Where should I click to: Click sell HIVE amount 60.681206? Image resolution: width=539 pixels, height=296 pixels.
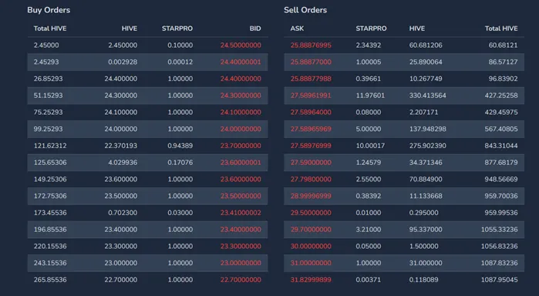tap(426, 45)
